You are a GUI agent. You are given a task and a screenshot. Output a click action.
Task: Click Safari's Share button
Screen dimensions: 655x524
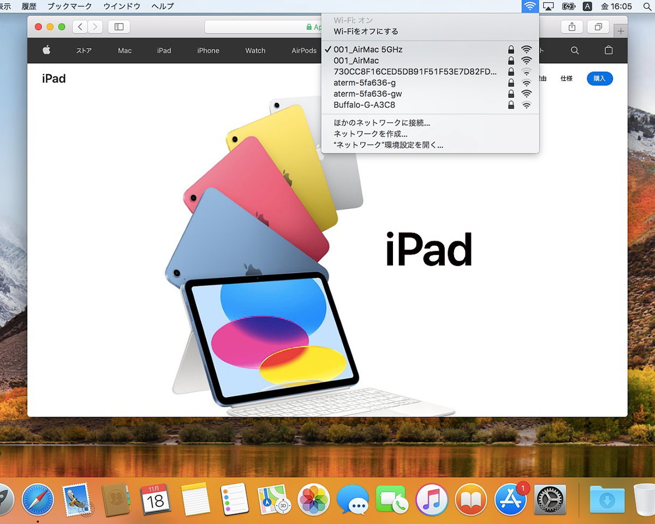click(572, 27)
